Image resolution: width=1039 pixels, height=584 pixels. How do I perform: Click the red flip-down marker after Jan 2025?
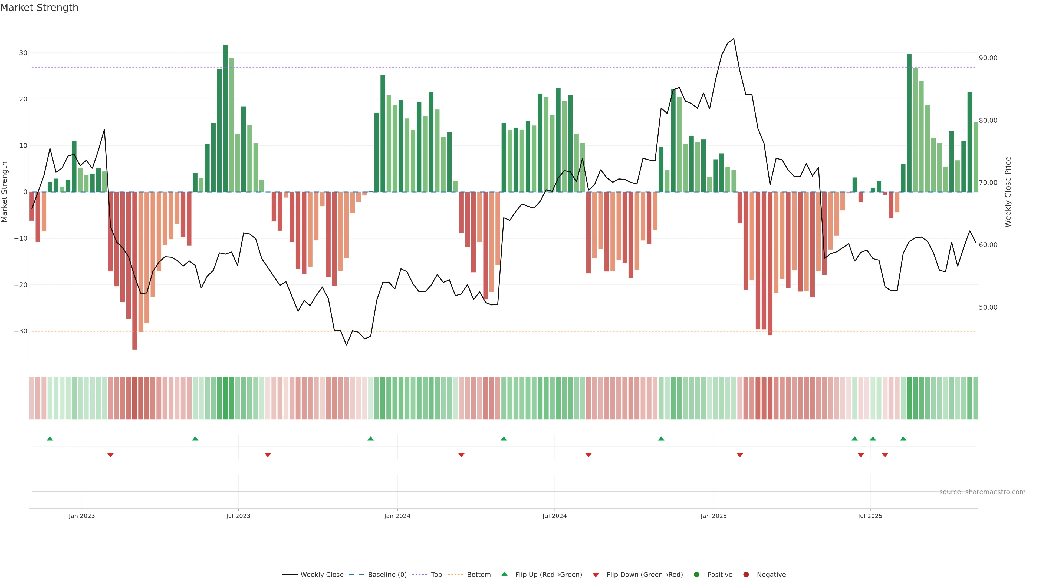(x=740, y=455)
